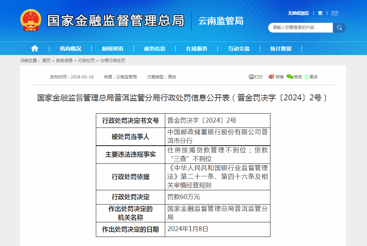Click the 当前位置 breadcrumb label
The image size is (367, 246).
tap(30, 61)
